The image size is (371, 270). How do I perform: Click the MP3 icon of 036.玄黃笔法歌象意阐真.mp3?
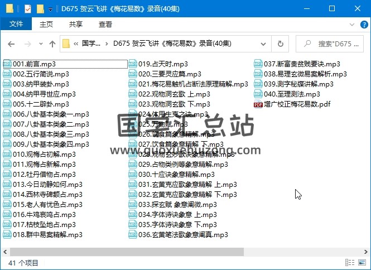[133, 234]
